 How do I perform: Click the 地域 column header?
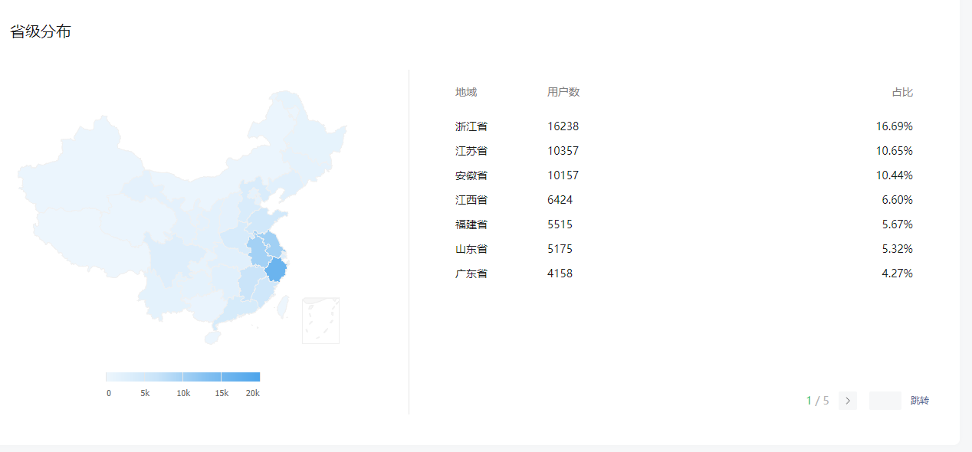pos(466,92)
